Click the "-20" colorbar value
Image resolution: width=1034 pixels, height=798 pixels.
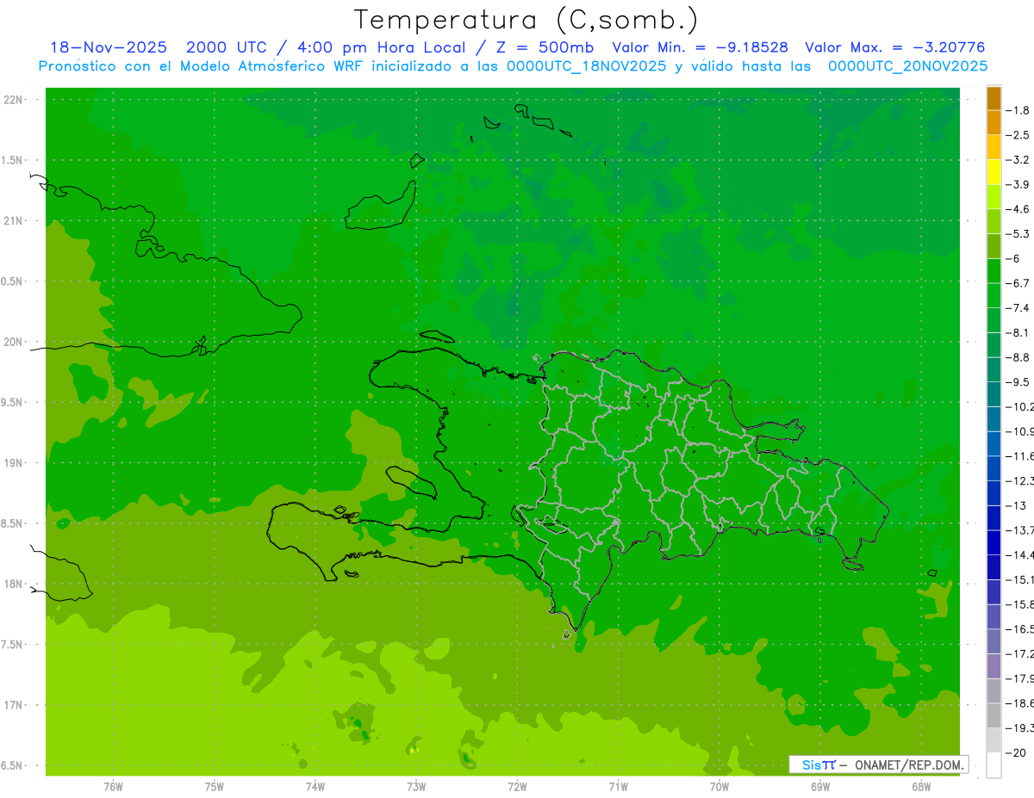click(1015, 752)
